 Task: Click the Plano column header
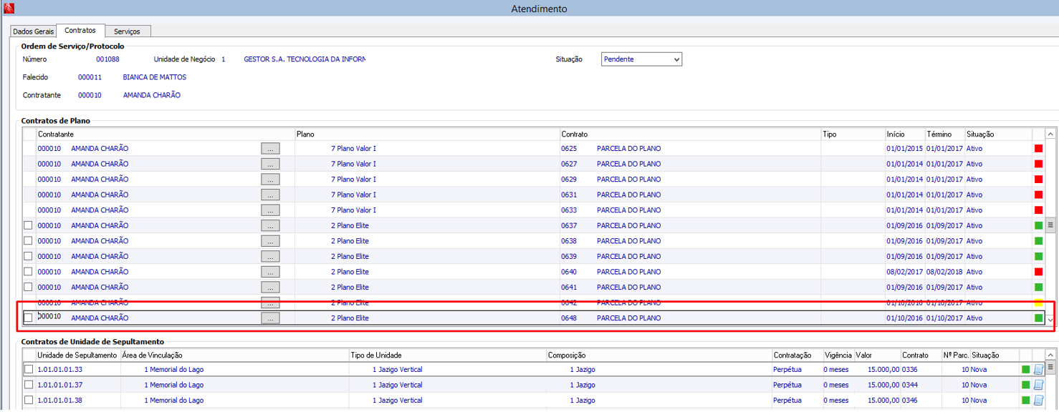[427, 134]
